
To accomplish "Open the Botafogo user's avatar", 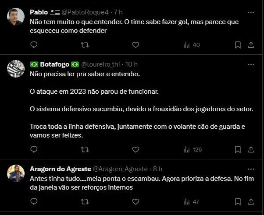I will point(16,68).
